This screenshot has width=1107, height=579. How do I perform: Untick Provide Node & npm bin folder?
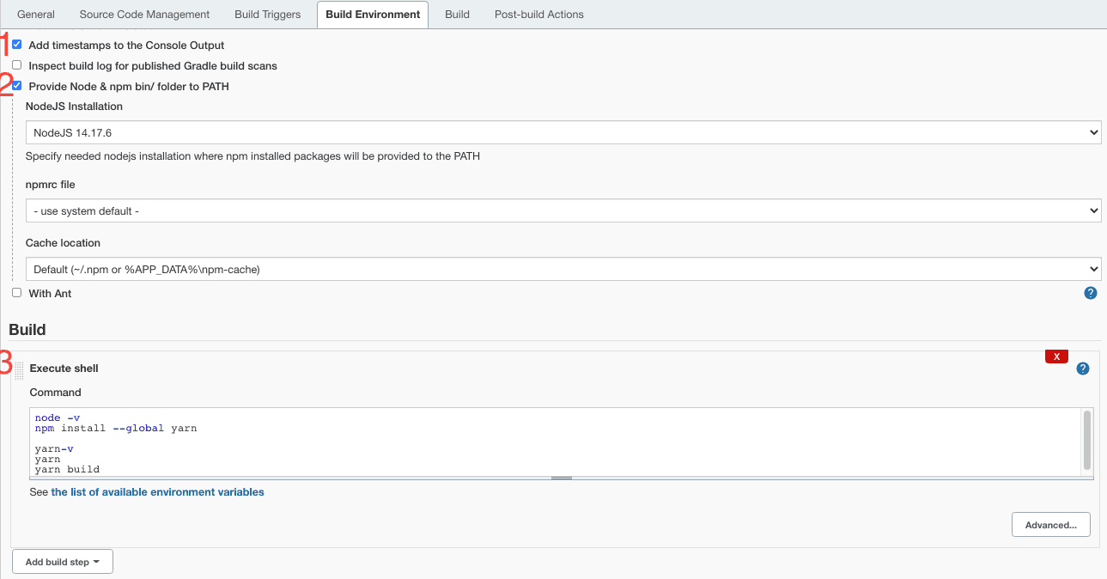click(x=17, y=85)
